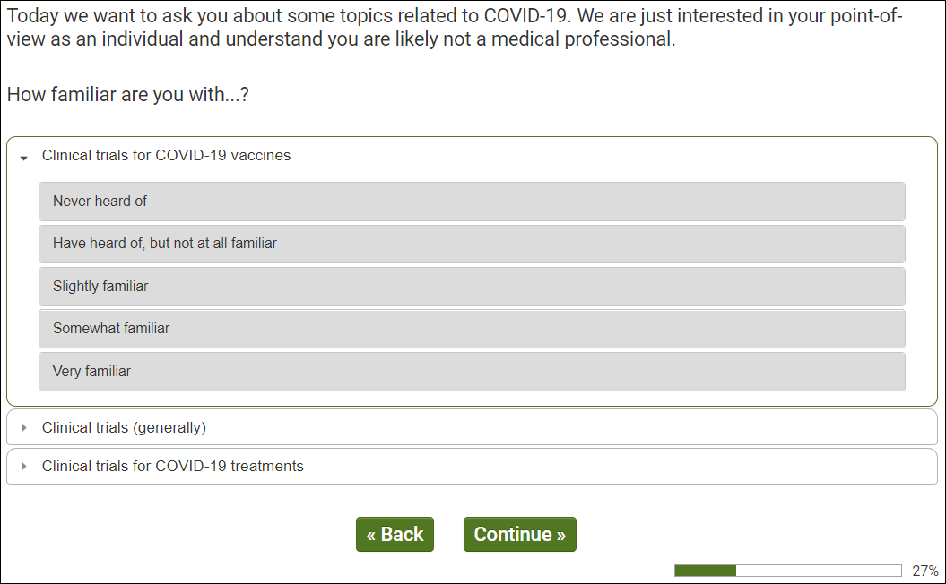Click the 'How familiar are you with...?' question
This screenshot has width=946, height=584.
click(127, 94)
